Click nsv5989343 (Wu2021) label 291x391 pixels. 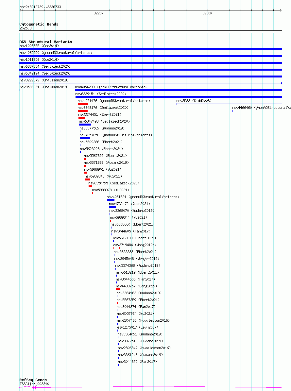[x=103, y=176]
